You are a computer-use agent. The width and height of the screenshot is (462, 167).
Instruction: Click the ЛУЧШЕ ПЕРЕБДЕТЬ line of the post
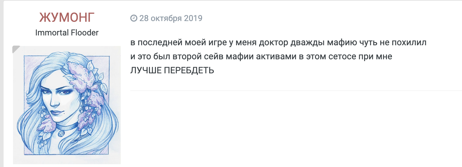click(172, 70)
